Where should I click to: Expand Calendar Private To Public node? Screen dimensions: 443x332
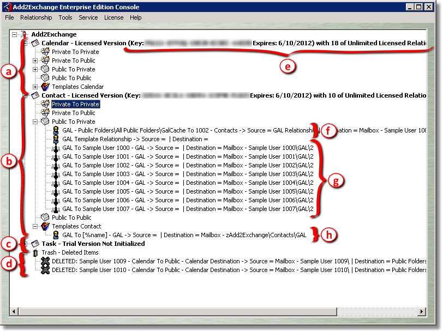point(35,61)
